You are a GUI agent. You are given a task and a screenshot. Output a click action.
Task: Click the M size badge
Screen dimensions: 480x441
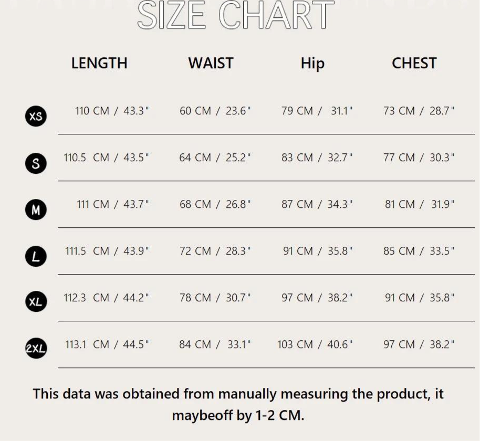[x=36, y=209]
